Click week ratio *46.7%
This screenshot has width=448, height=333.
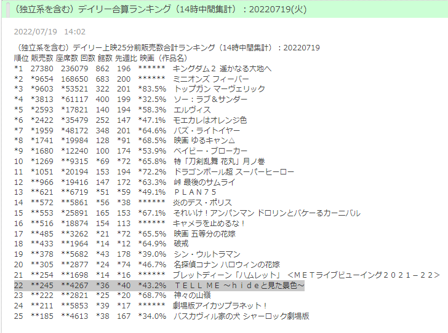pyautogui.click(x=152, y=265)
